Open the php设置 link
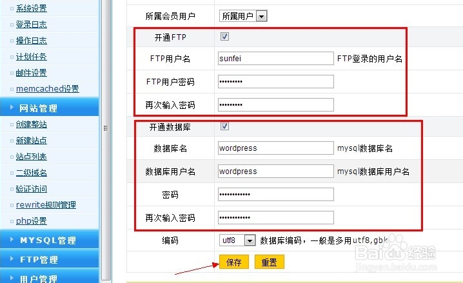 [x=32, y=220]
